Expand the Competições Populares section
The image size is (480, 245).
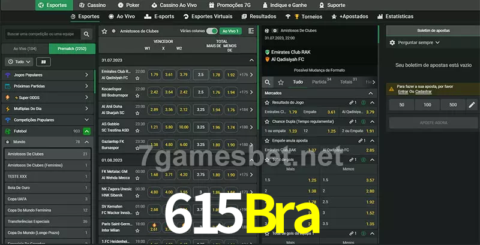click(x=48, y=120)
